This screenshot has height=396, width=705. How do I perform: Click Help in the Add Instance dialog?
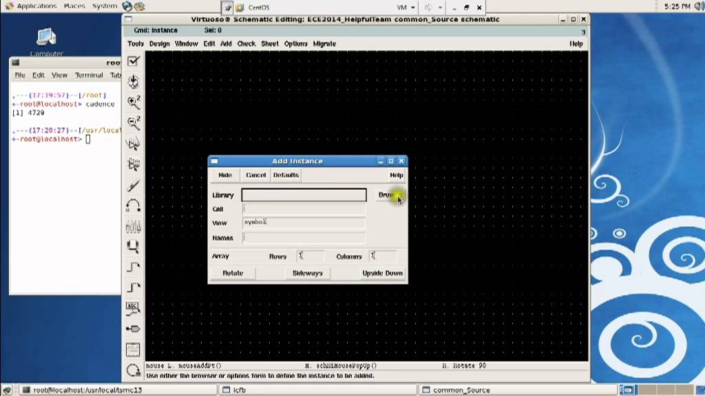click(x=396, y=175)
